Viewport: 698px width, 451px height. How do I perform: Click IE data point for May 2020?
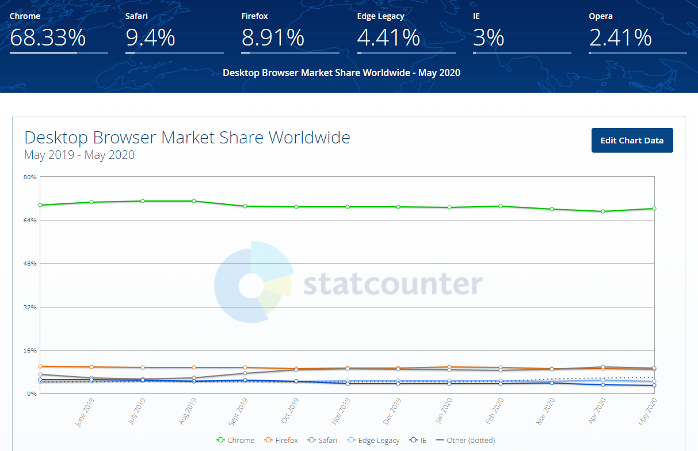click(654, 385)
